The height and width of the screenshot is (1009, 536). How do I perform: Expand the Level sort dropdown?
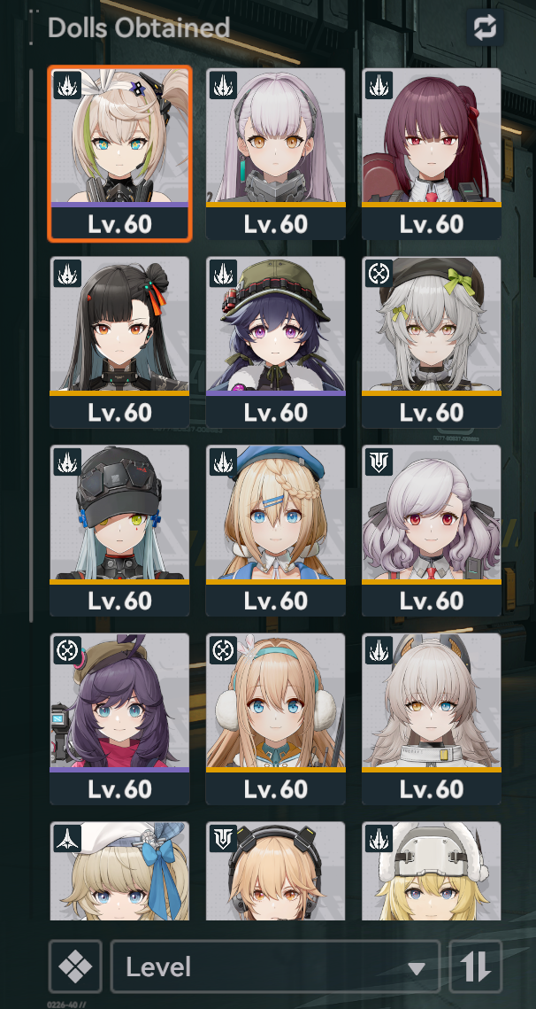[276, 966]
